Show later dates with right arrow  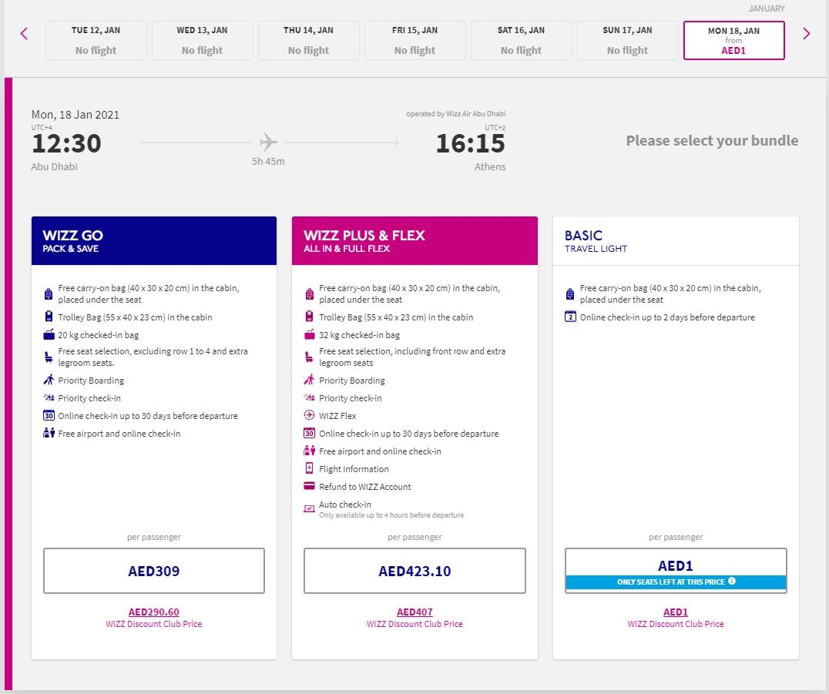pyautogui.click(x=806, y=34)
